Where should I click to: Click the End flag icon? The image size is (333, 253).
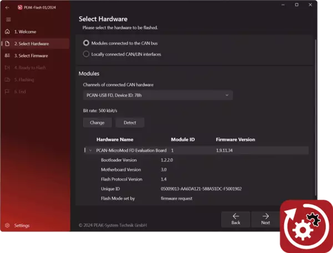coord(7,92)
